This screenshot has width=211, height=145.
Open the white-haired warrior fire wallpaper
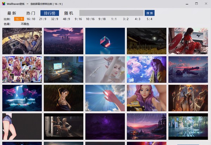click(188, 98)
